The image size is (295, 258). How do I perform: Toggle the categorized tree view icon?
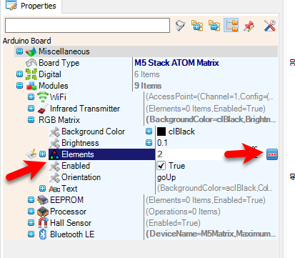tap(231, 25)
